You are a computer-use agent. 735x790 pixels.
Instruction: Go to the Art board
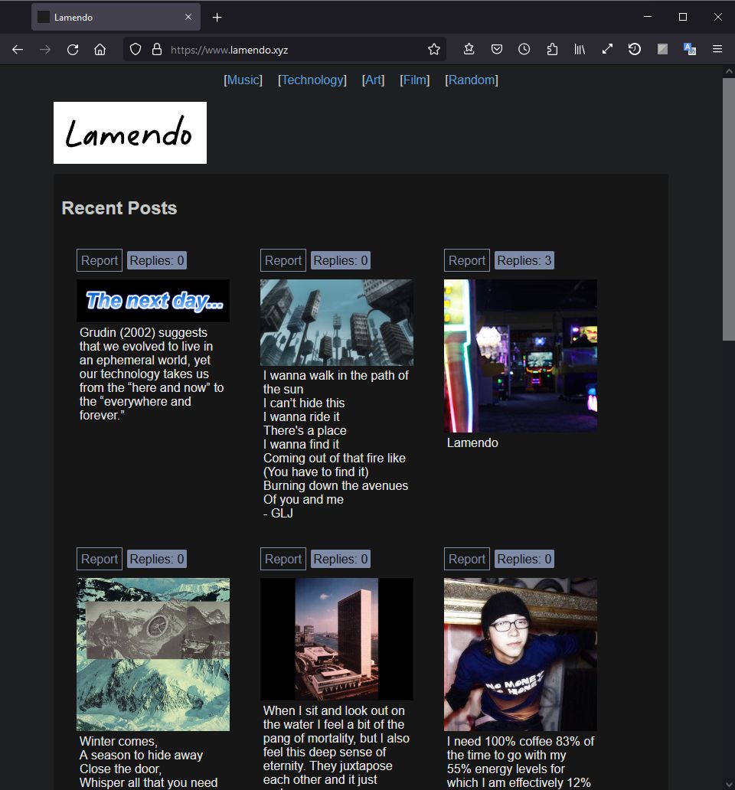point(374,80)
